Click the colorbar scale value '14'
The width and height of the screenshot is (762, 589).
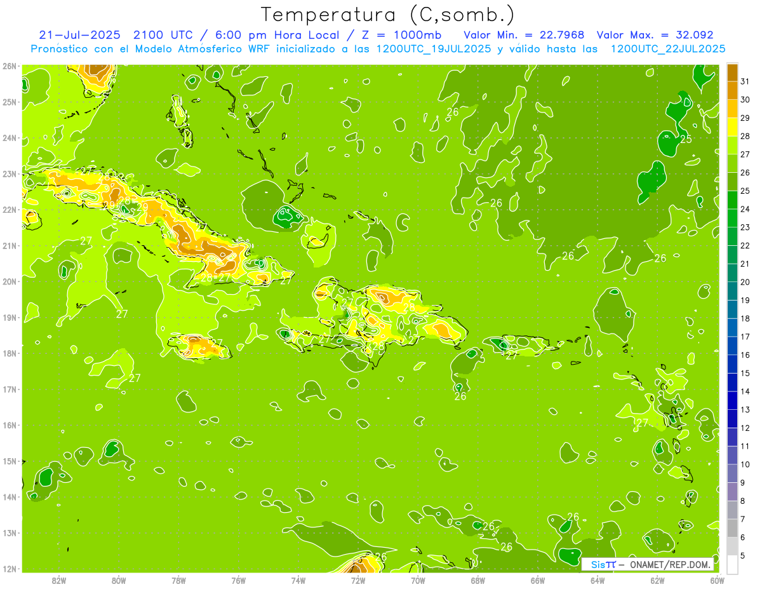pyautogui.click(x=745, y=391)
